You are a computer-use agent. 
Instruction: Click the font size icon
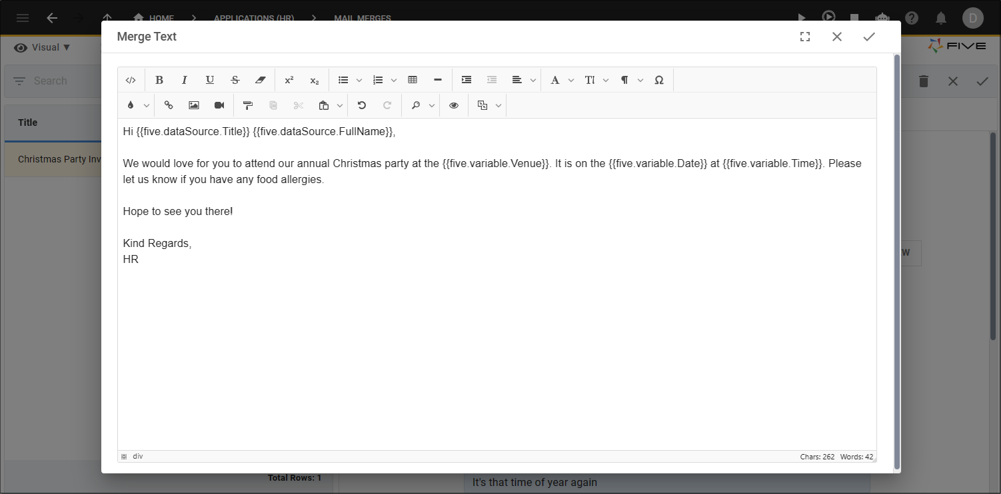(x=590, y=80)
